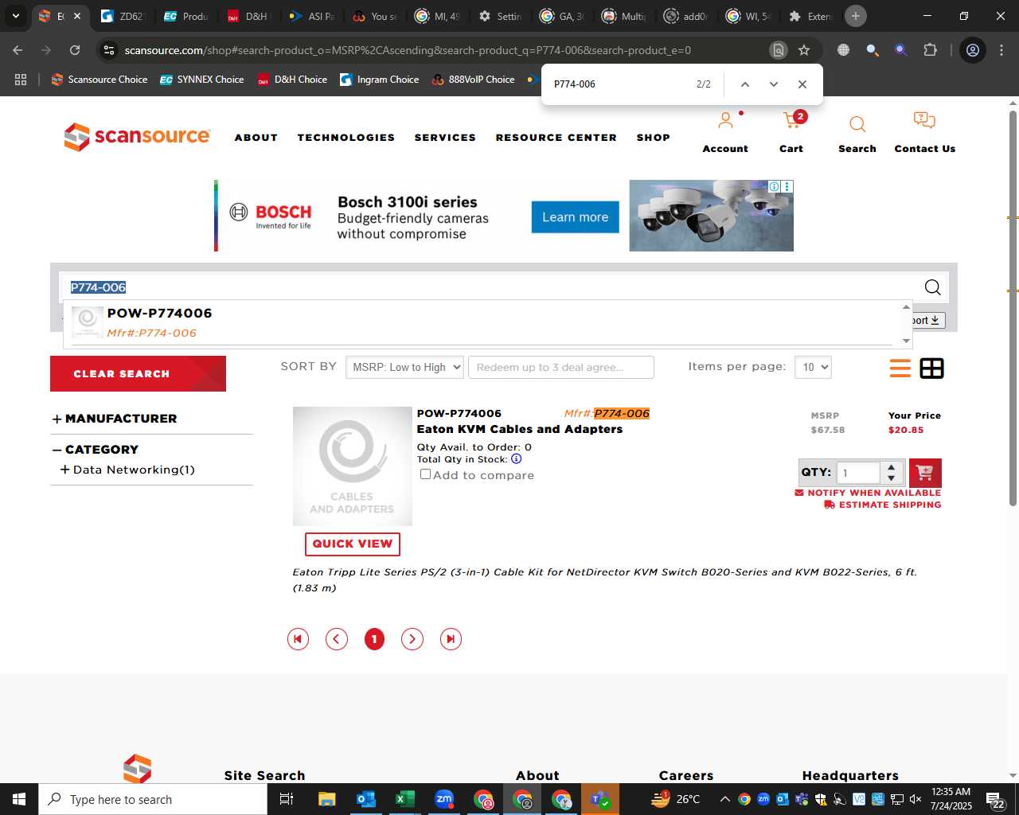Go to last results page
This screenshot has width=1019, height=815.
451,639
